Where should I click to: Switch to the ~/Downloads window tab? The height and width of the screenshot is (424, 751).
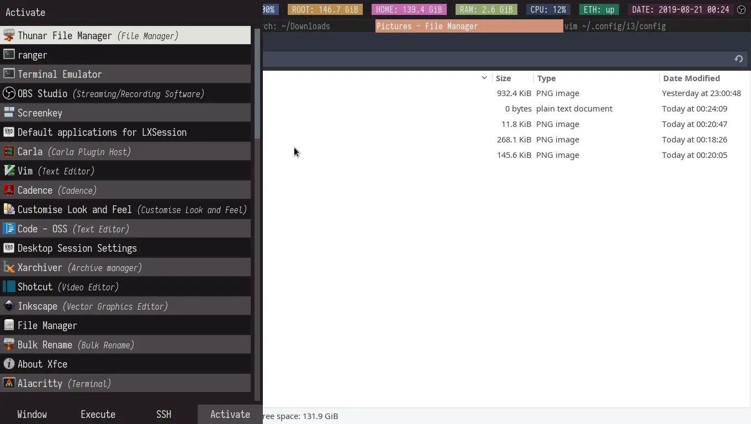click(319, 26)
